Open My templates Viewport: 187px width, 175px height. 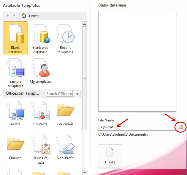(x=40, y=71)
